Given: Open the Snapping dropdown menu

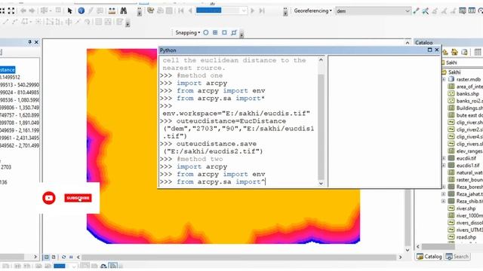Looking at the screenshot, I should coord(188,32).
